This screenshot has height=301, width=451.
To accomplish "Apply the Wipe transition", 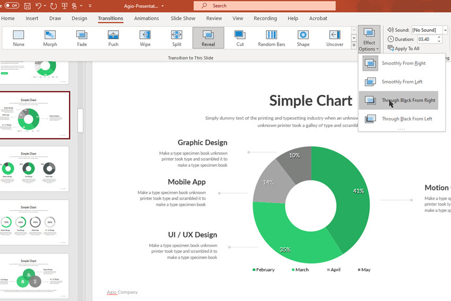I will tap(145, 38).
